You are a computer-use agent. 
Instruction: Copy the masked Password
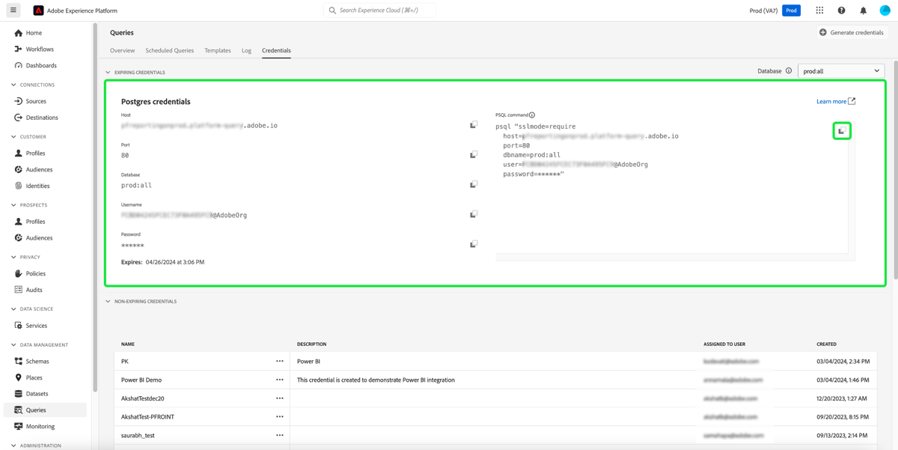coord(474,243)
